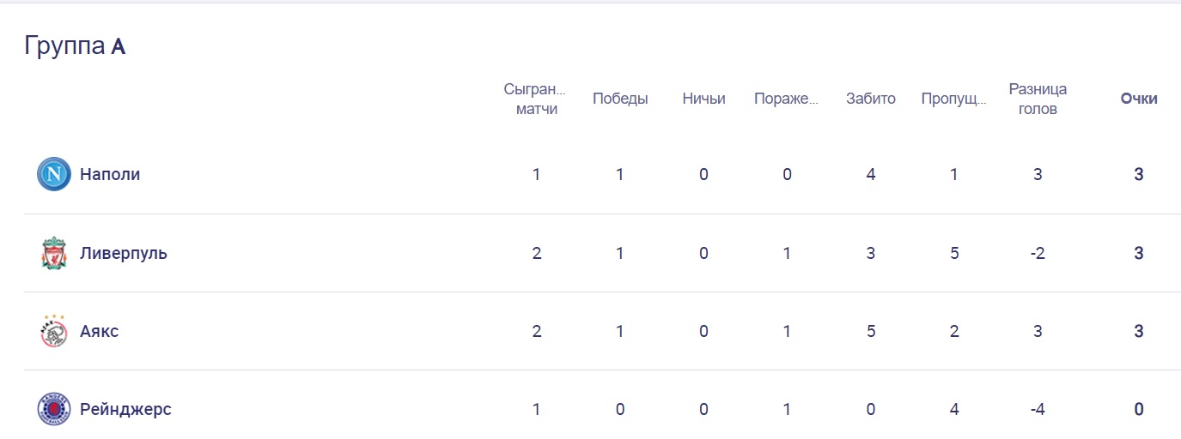1181x439 pixels.
Task: Click the Ajax club crest icon
Action: click(53, 332)
